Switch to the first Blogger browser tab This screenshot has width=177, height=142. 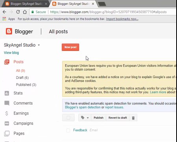coord(26,4)
